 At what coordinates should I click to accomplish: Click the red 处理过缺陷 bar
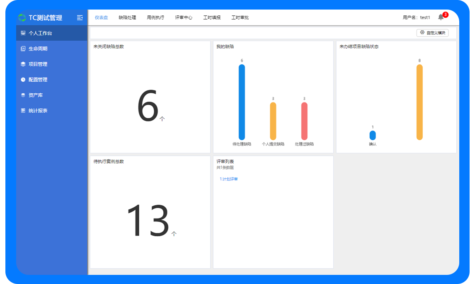pyautogui.click(x=304, y=121)
